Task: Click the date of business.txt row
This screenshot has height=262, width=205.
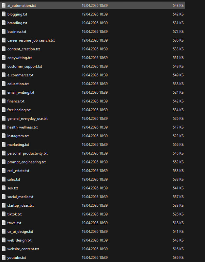Action: pyautogui.click(x=95, y=31)
